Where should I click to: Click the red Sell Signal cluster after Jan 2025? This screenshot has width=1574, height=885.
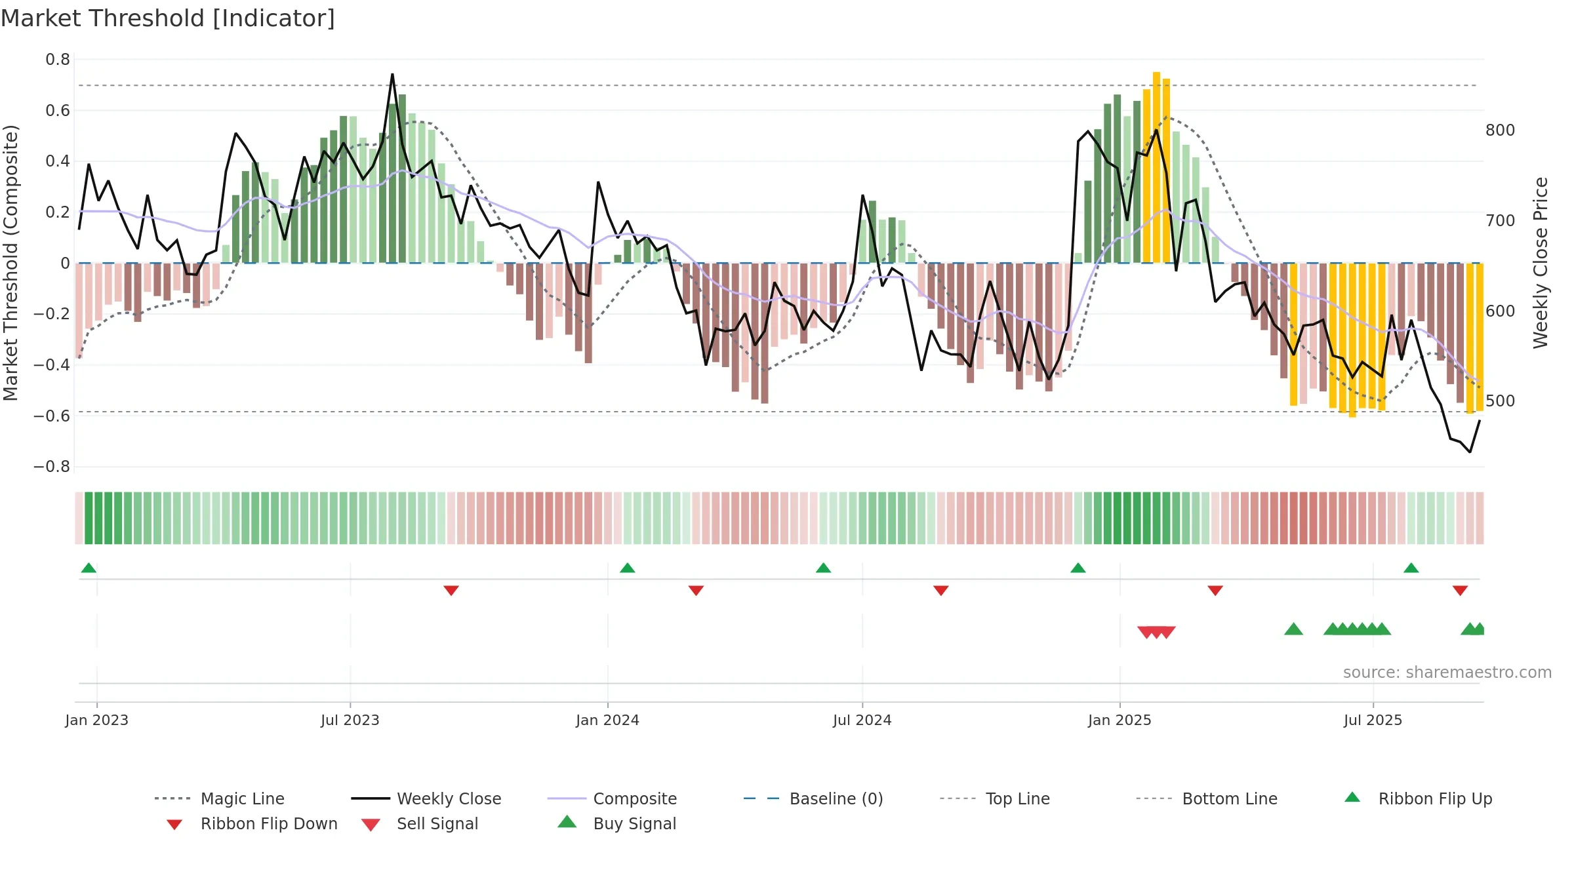[1156, 632]
